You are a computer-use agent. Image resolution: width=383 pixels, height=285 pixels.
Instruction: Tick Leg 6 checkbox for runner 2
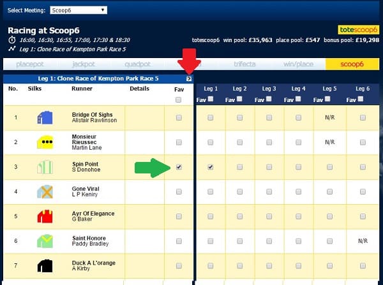tap(363, 142)
